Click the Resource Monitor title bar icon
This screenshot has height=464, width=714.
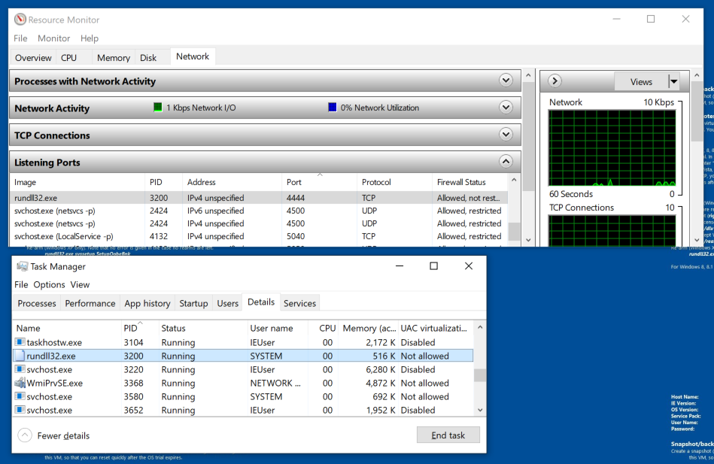tap(20, 20)
